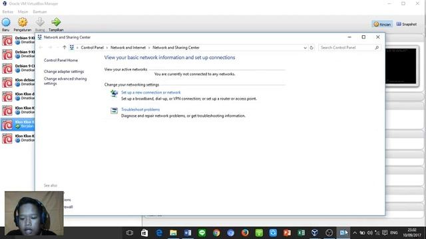Open File Explorer from taskbar

[x=173, y=233]
